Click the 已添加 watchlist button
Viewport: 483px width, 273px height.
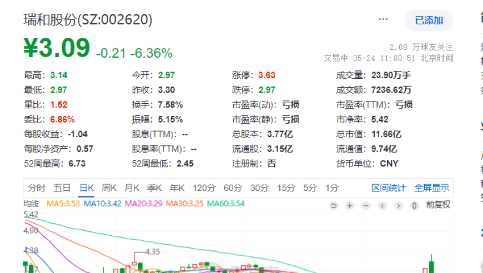tap(429, 21)
